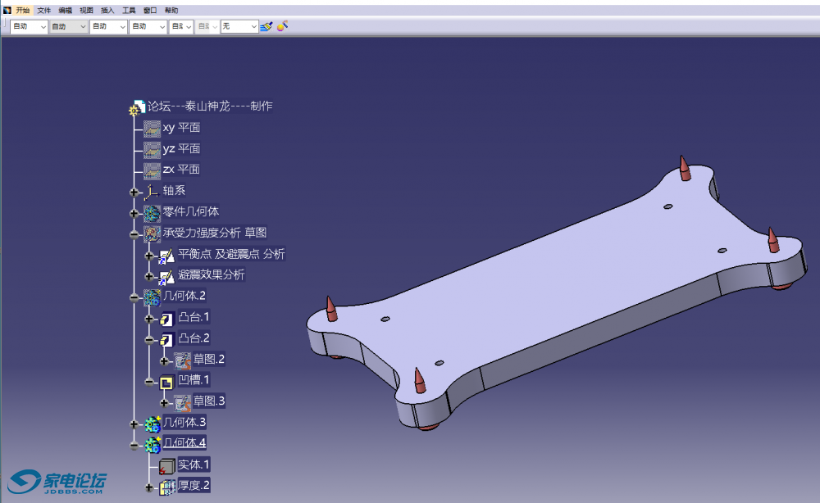This screenshot has height=503, width=820.
Task: Click the 凸台.1 pad feature icon
Action: click(166, 318)
